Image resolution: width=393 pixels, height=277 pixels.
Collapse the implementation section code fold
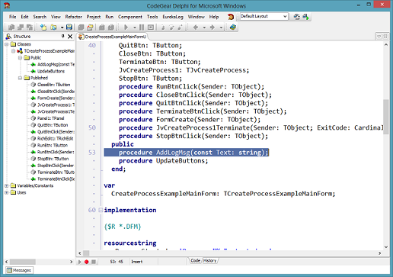pos(101,210)
